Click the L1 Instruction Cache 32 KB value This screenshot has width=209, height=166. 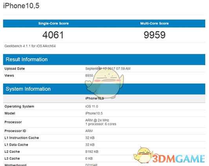tap(90, 138)
